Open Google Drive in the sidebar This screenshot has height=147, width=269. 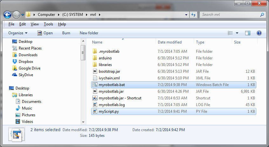26,68
